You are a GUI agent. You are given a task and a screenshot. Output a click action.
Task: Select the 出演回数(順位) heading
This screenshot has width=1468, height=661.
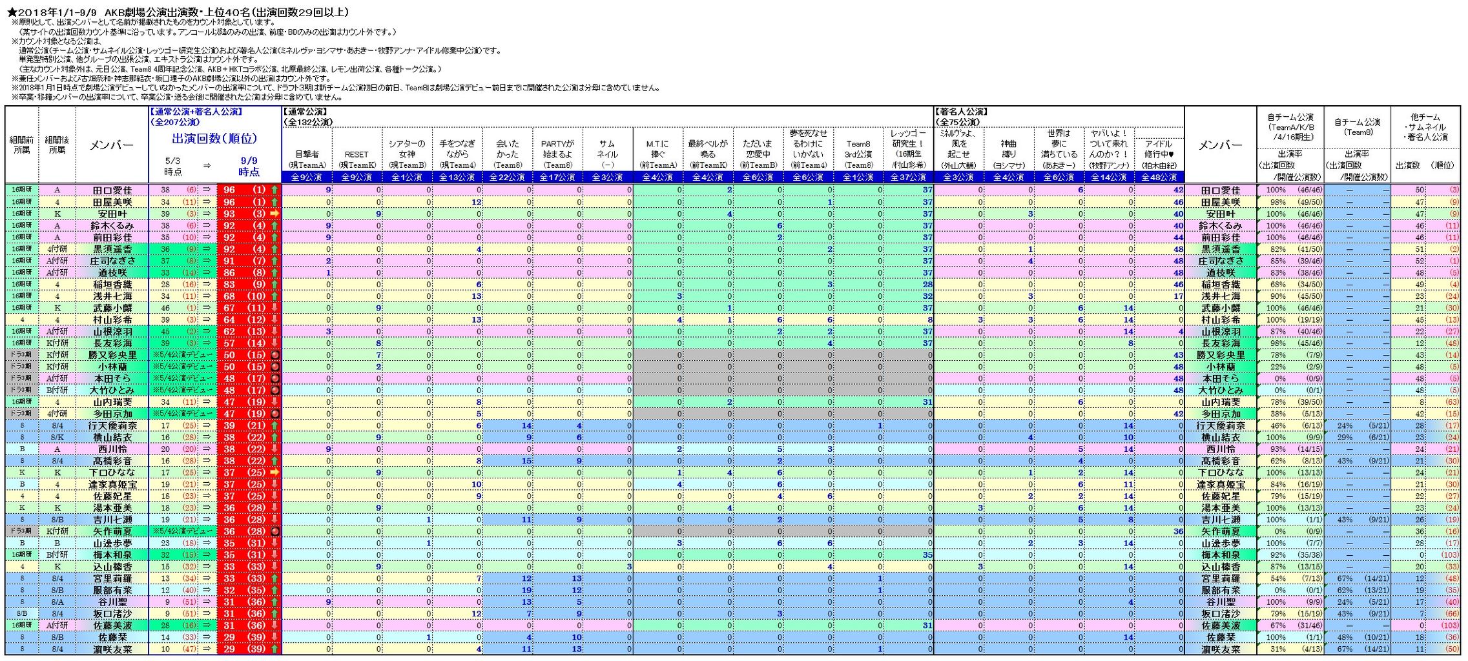tap(214, 138)
